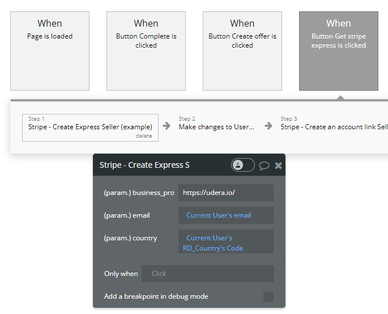
Task: Toggle the experimental flask switch in panel header
Action: tap(242, 165)
